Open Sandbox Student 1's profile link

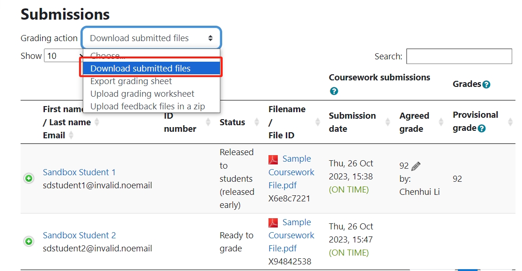pos(79,172)
